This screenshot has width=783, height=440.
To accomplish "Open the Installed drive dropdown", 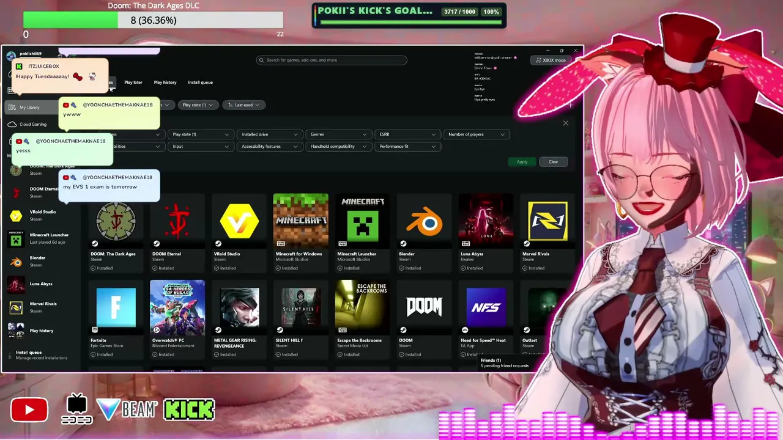I will 269,134.
